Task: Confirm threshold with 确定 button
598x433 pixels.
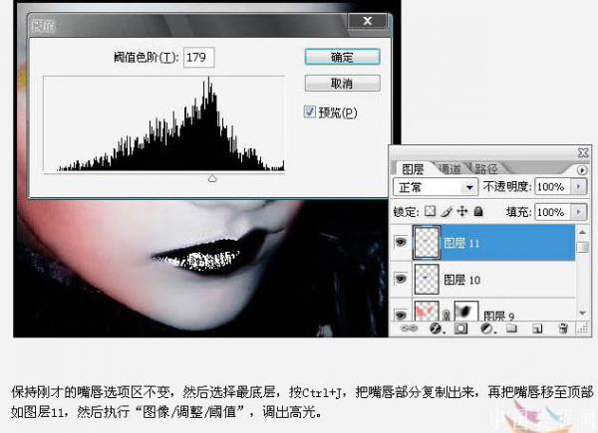Action: [328, 57]
